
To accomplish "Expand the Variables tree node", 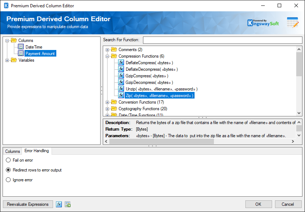I will 7,60.
